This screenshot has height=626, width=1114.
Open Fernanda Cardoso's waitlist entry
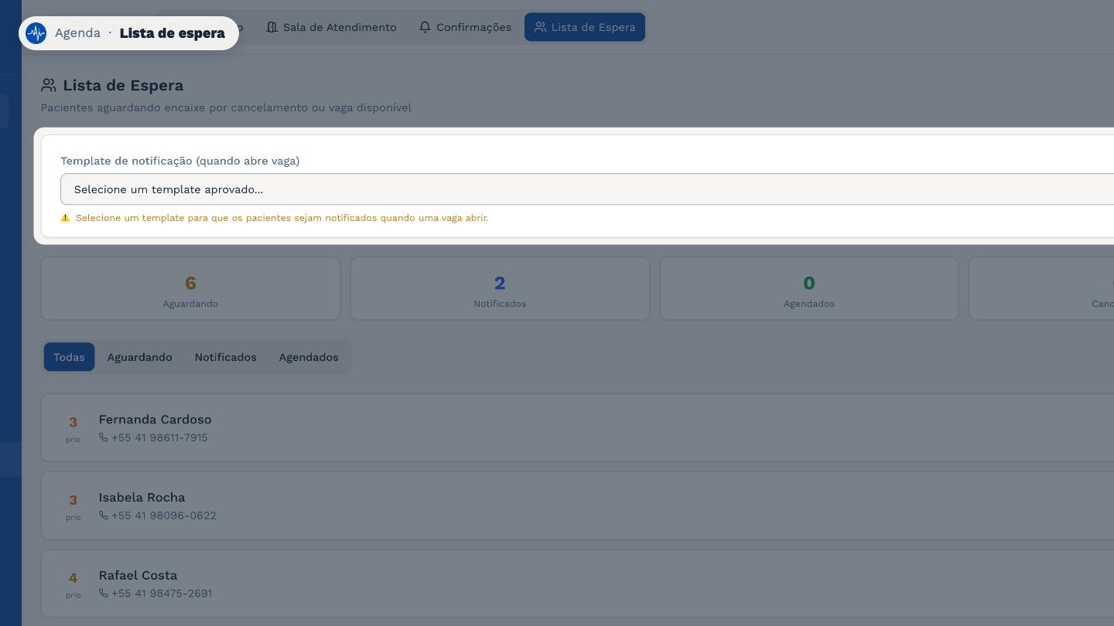577,427
